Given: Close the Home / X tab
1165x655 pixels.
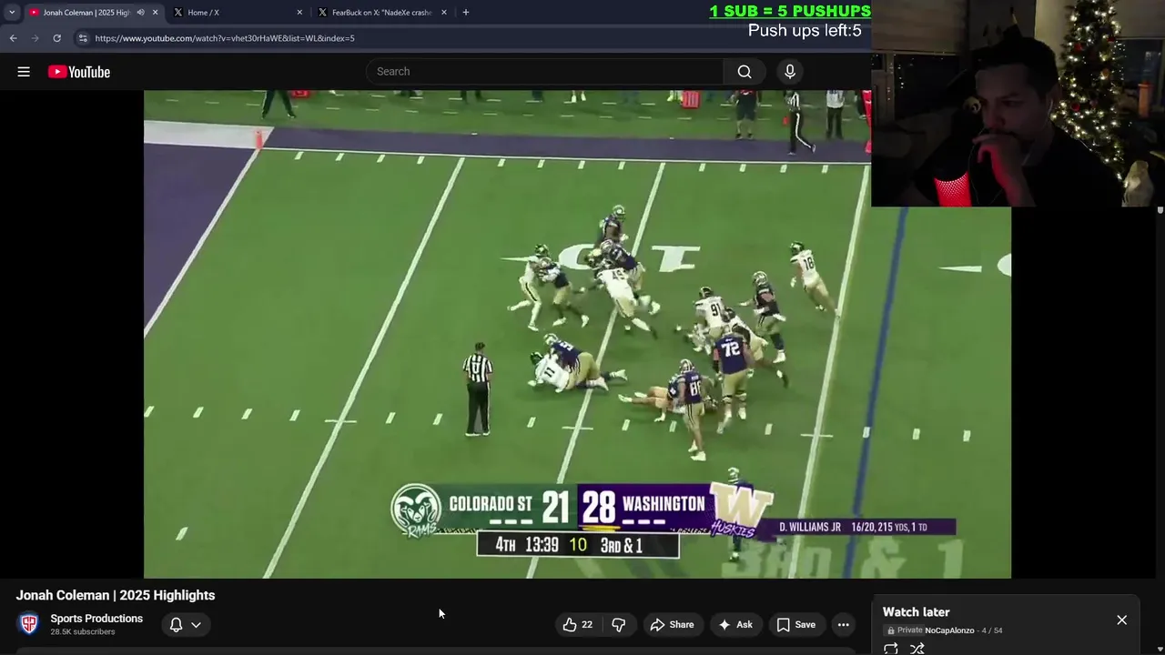Looking at the screenshot, I should pyautogui.click(x=299, y=13).
